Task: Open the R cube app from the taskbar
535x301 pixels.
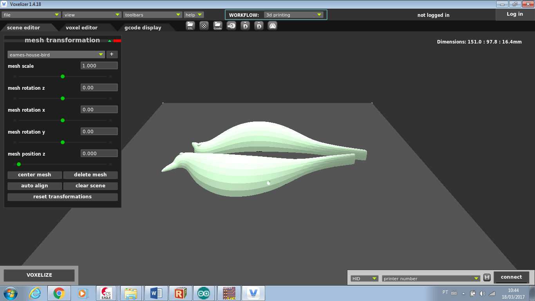Action: coord(180,293)
